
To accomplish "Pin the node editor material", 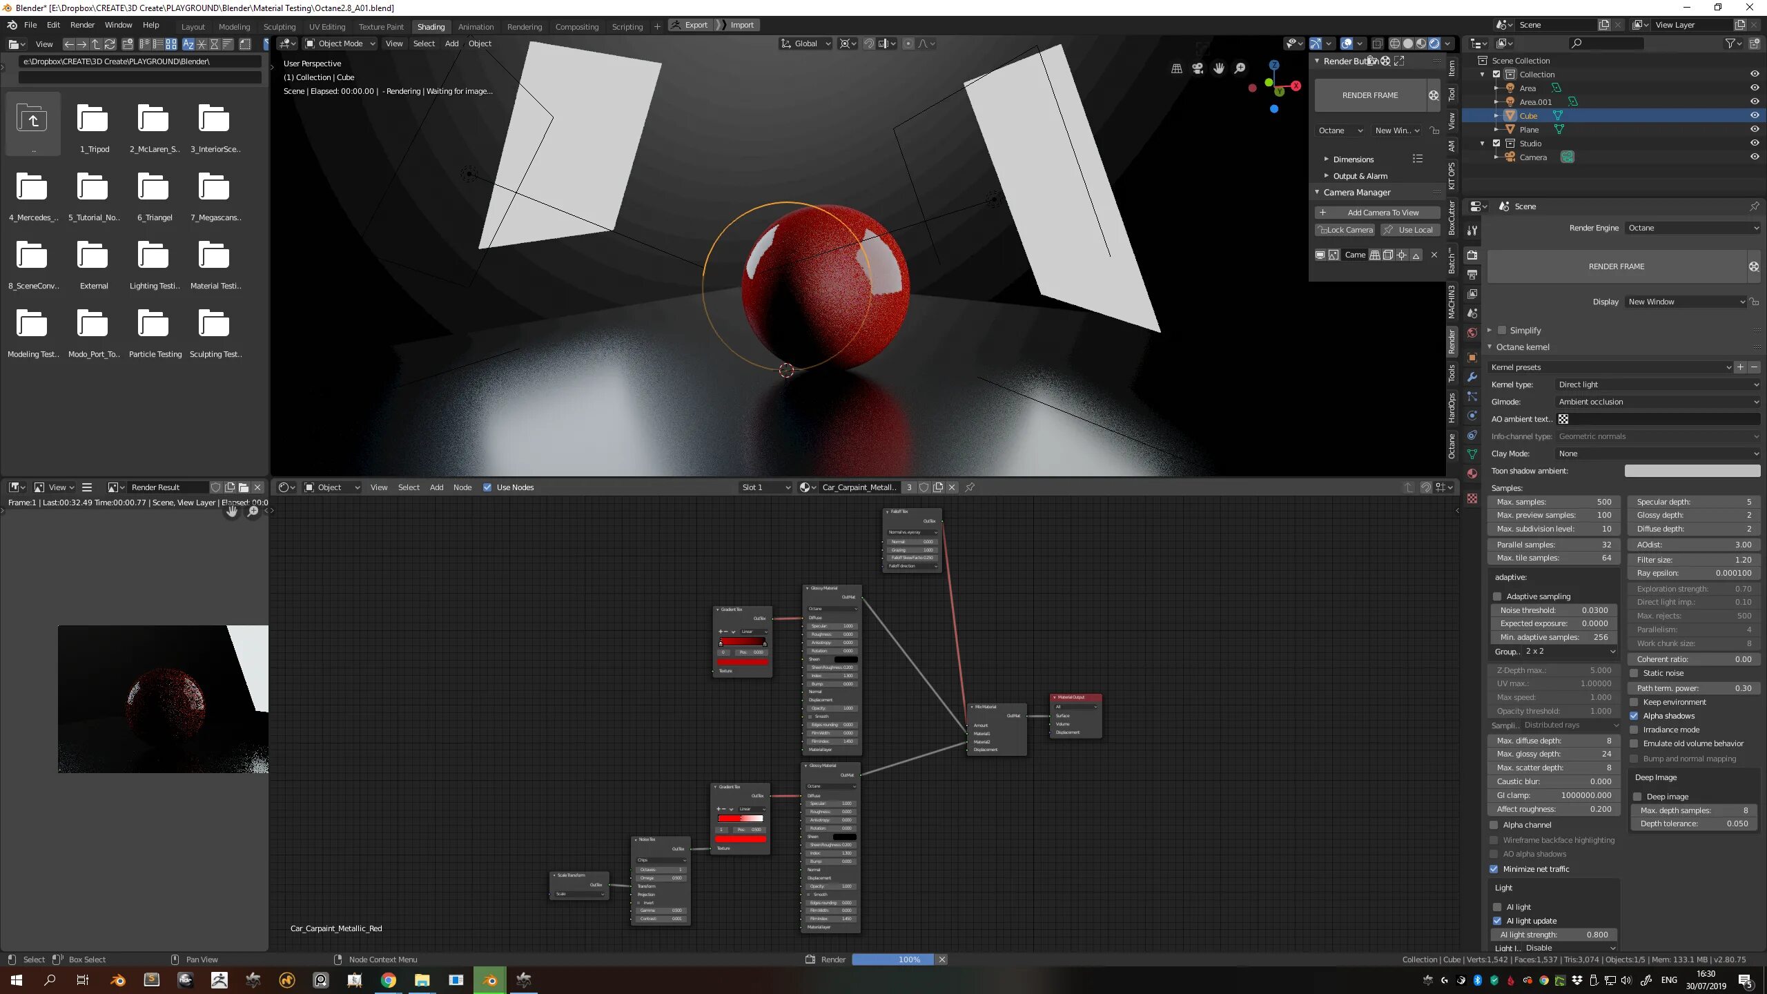I will pyautogui.click(x=970, y=487).
